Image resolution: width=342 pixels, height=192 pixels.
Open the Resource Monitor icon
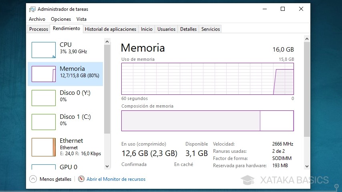[x=81, y=179]
